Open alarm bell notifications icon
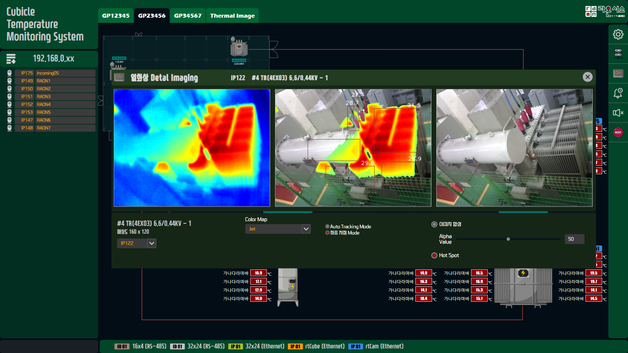The image size is (628, 353). pyautogui.click(x=618, y=93)
